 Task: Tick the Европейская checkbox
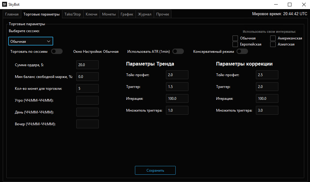point(235,44)
